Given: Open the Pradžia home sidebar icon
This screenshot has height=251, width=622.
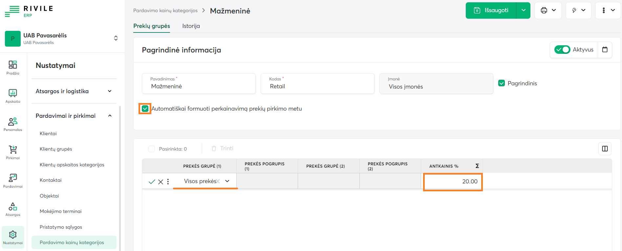Looking at the screenshot, I should click(x=13, y=67).
